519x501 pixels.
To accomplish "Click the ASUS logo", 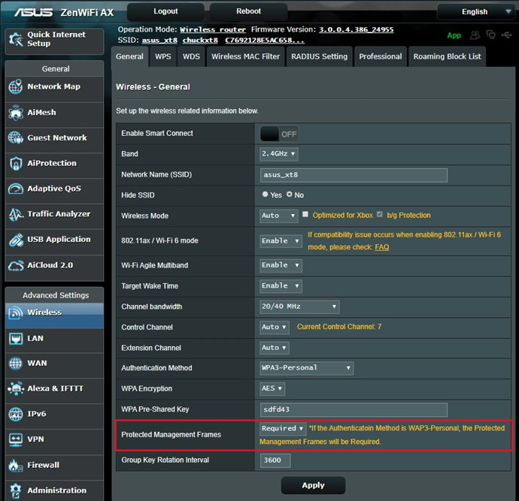I will click(33, 12).
